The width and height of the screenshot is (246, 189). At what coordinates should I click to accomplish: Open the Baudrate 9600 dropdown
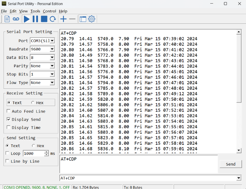pyautogui.click(x=52, y=49)
